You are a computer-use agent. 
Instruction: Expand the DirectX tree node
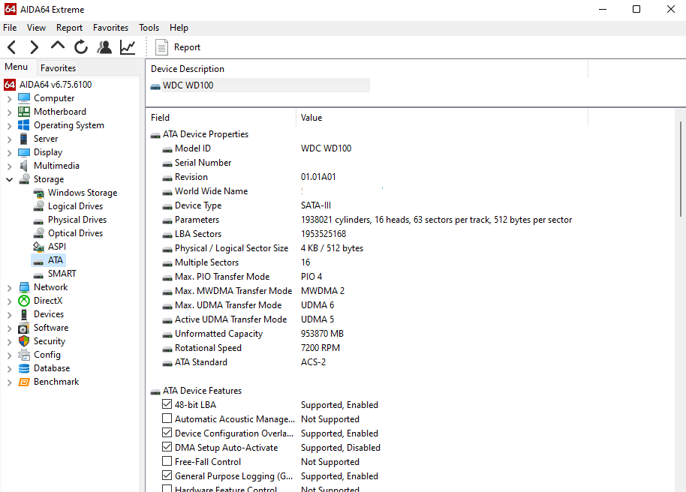click(9, 301)
